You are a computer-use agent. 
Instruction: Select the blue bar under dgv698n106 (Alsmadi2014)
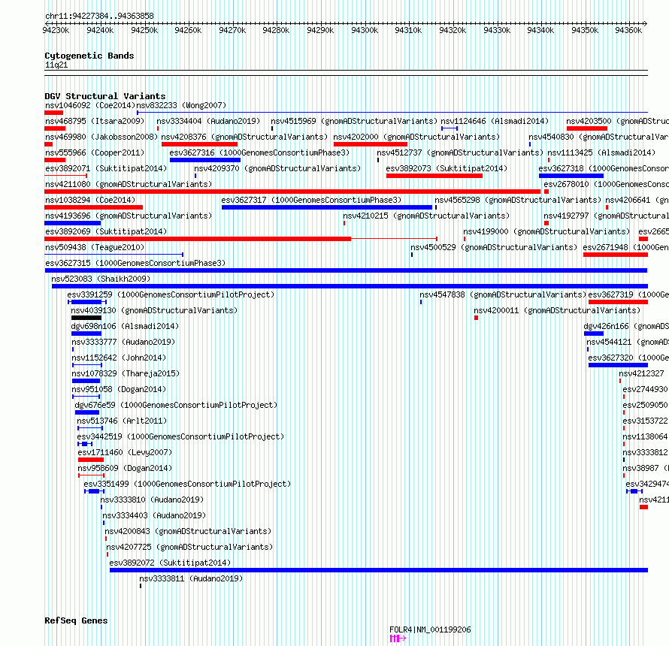(x=86, y=334)
